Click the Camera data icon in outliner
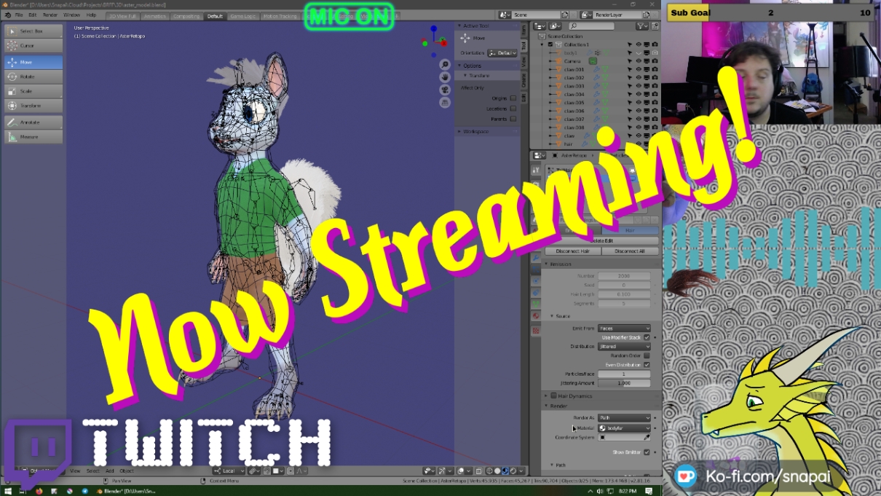The width and height of the screenshot is (881, 496). tap(593, 61)
